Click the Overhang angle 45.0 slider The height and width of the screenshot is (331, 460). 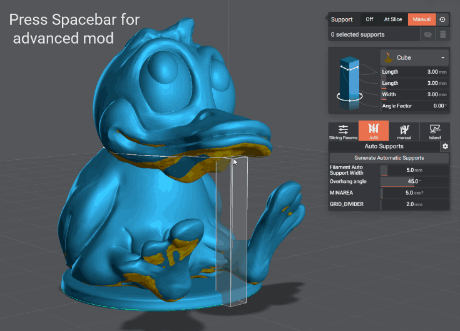(414, 182)
